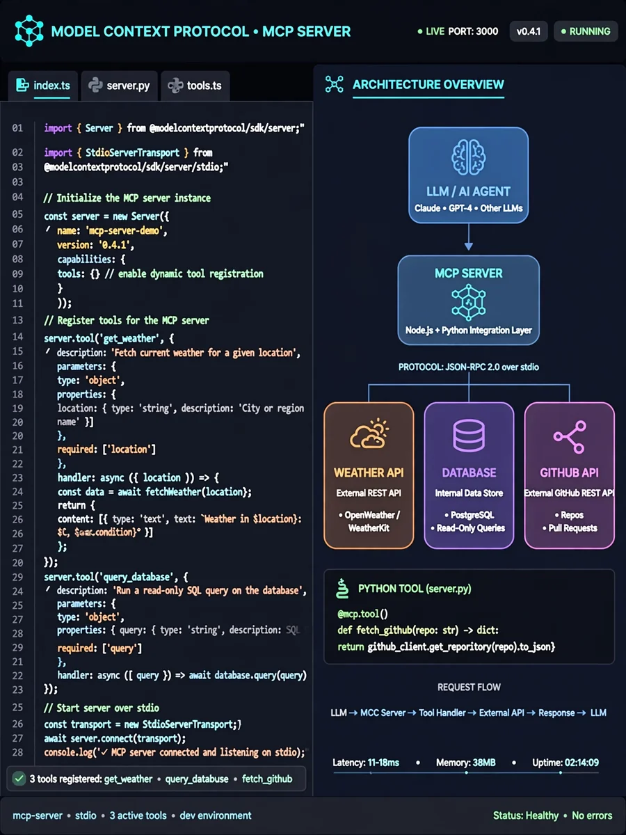Click the database cylinder icon
The image size is (626, 835).
click(x=469, y=436)
